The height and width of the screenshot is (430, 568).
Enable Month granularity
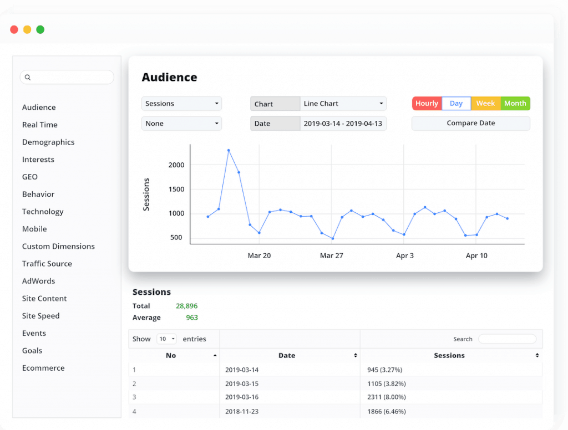(515, 103)
